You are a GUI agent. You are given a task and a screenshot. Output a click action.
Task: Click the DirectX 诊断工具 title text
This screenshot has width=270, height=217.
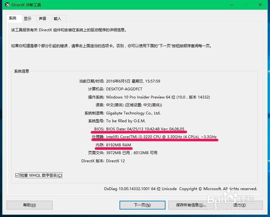(26, 5)
